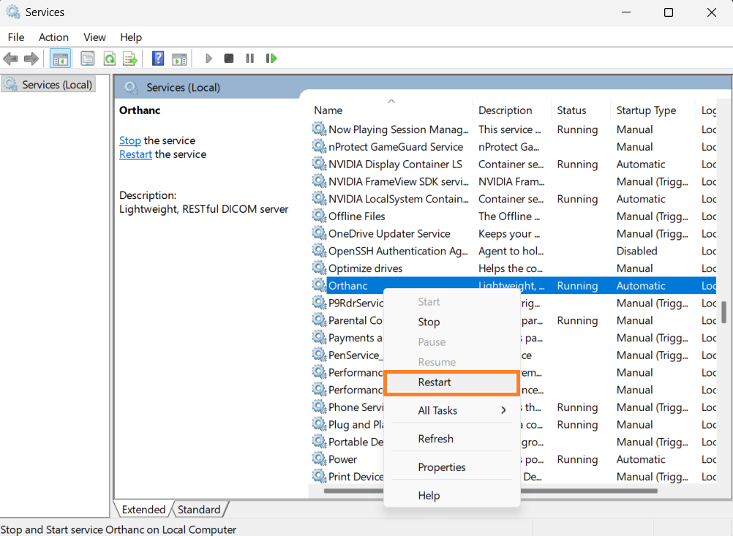Click gear icon of Offline Files service
The width and height of the screenshot is (733, 536).
(319, 216)
